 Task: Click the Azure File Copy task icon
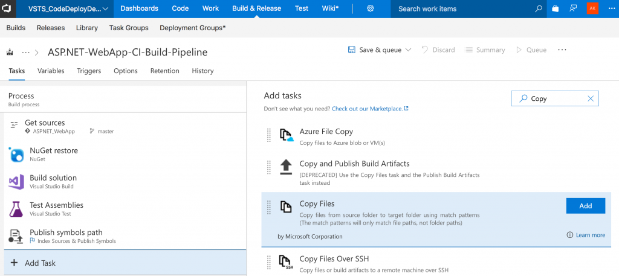286,135
